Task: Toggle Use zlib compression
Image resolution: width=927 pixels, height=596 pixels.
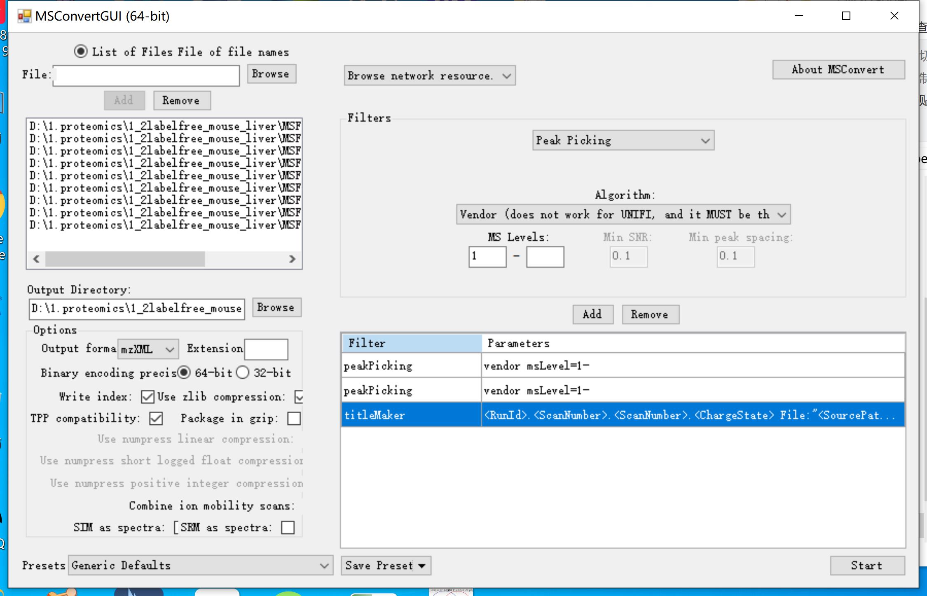Action: pos(299,397)
